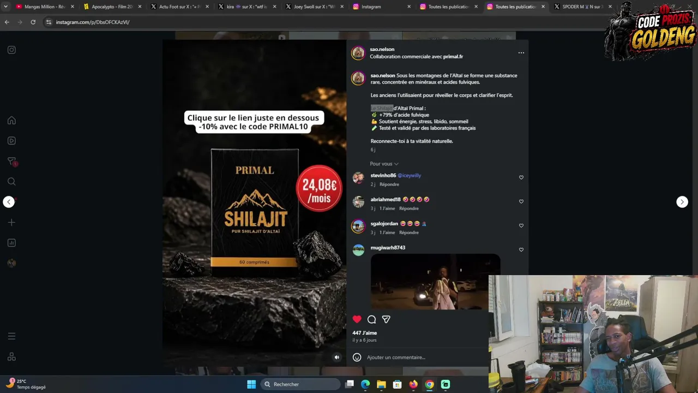Image resolution: width=698 pixels, height=393 pixels.
Task: Click the address bar URL
Action: [x=93, y=22]
